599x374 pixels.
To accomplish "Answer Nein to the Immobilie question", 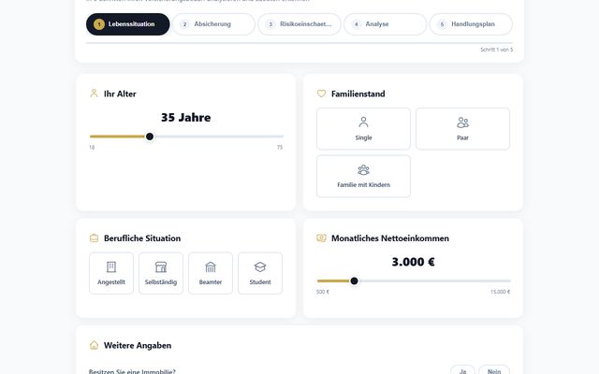I will coord(494,370).
